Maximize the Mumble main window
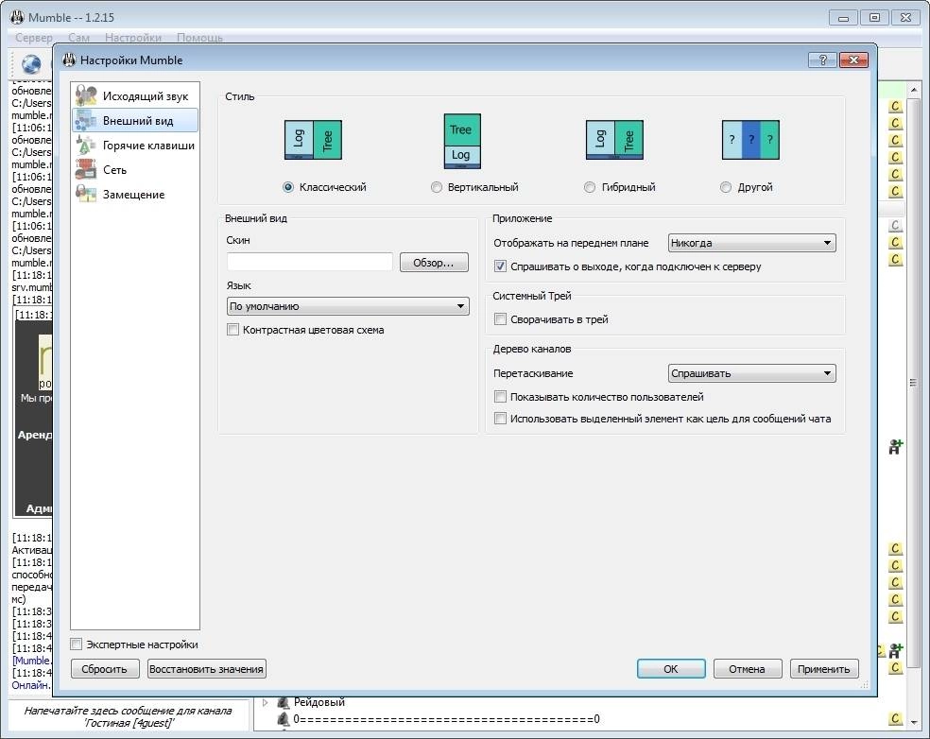Screen dimensions: 930x739 tap(874, 18)
